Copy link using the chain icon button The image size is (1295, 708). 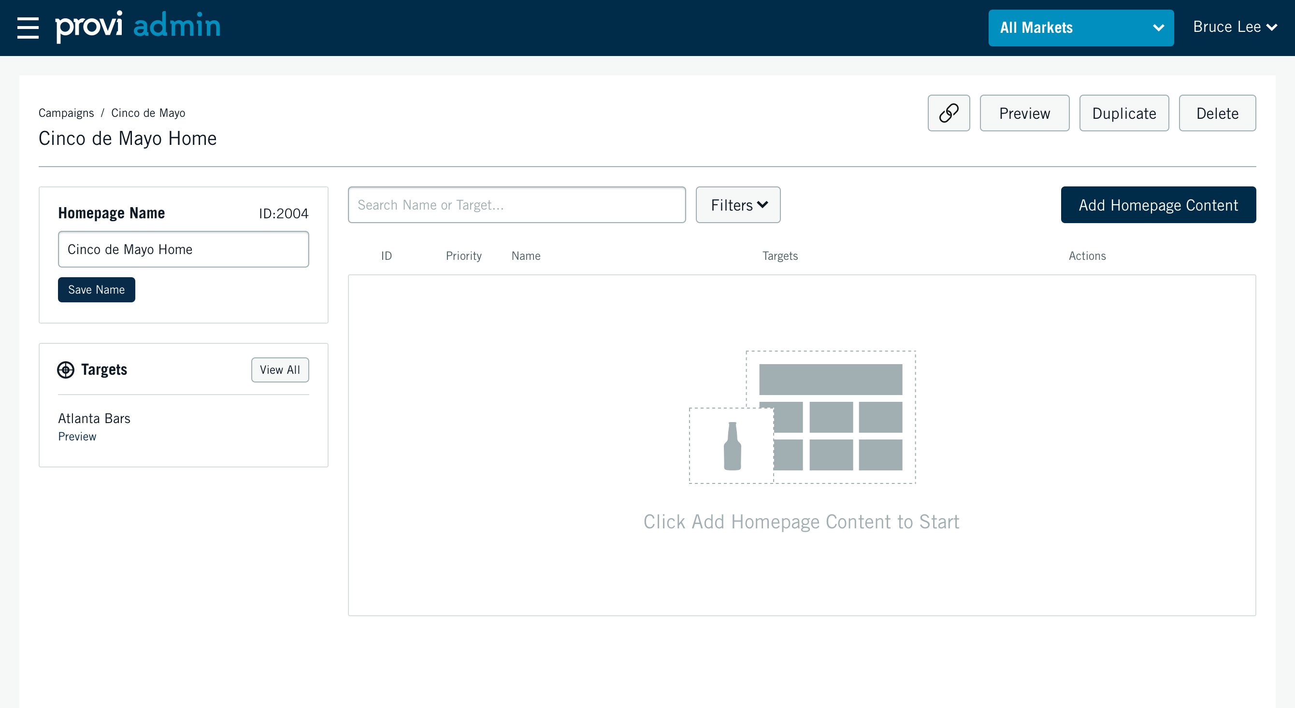pyautogui.click(x=949, y=113)
